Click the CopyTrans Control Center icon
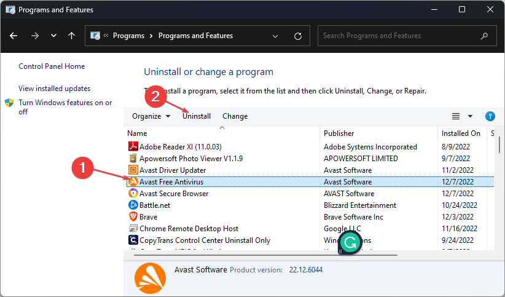This screenshot has width=505, height=297. coord(133,240)
